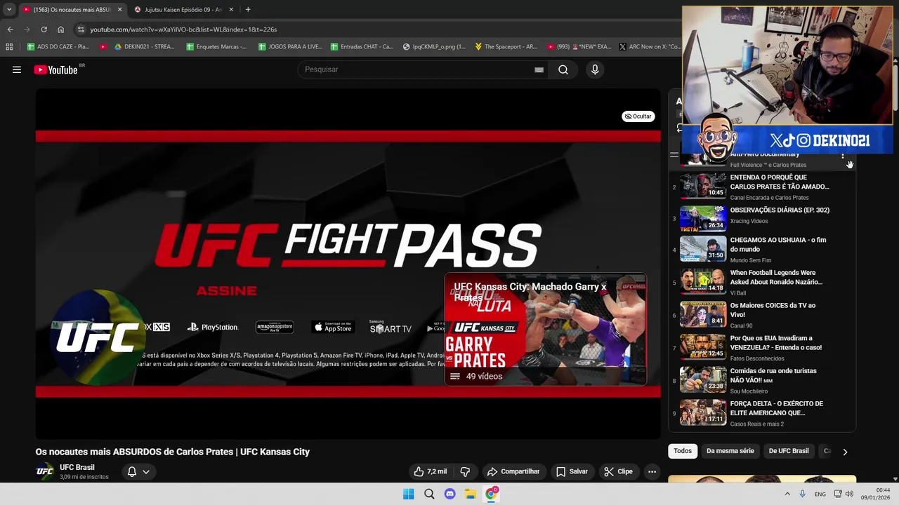The image size is (899, 505).
Task: Play When Football Legends Were Asked video
Action: (762, 282)
